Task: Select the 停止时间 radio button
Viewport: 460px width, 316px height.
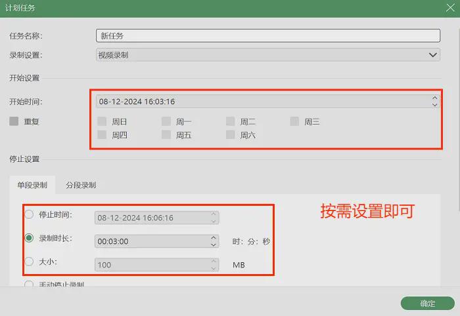Action: coord(29,214)
